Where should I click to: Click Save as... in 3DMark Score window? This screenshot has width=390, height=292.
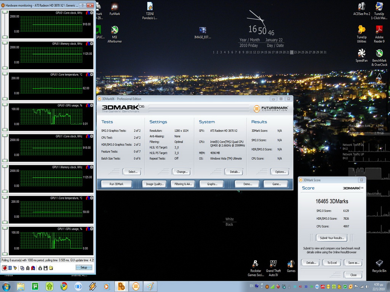point(353,263)
